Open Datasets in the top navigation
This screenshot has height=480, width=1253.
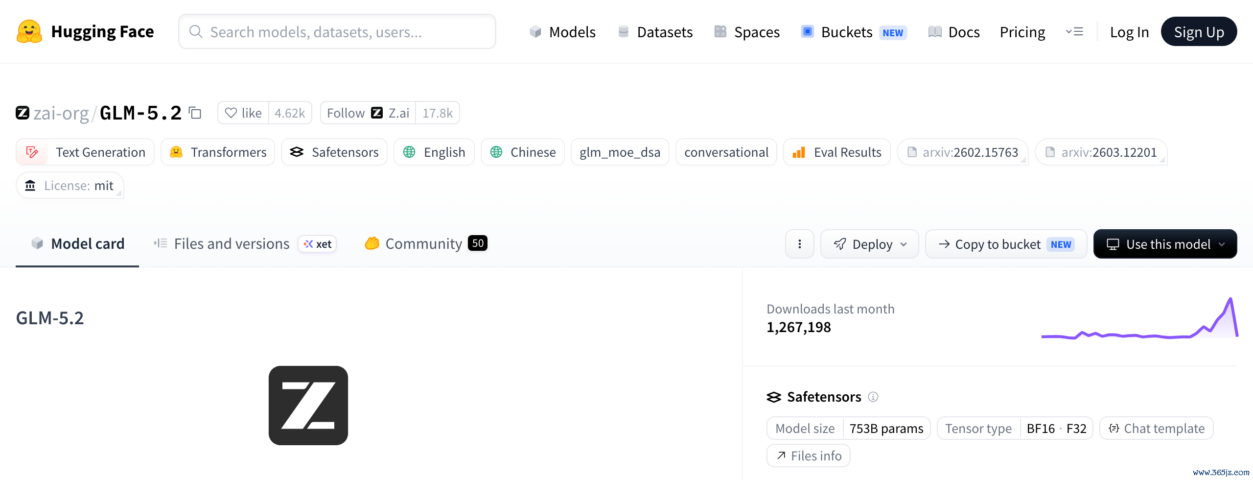pos(655,32)
